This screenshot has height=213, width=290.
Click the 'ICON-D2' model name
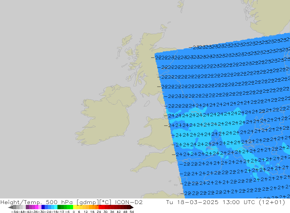[x=129, y=202]
